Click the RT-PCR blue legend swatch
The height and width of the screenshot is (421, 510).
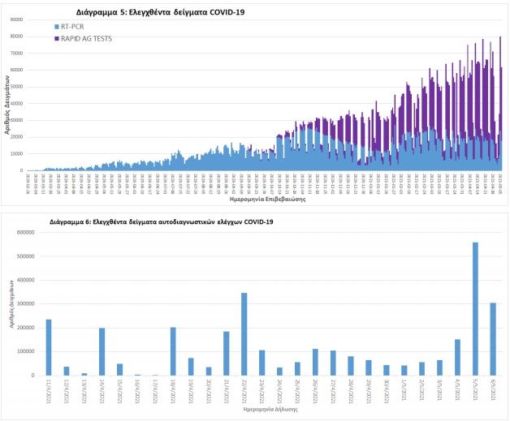56,27
